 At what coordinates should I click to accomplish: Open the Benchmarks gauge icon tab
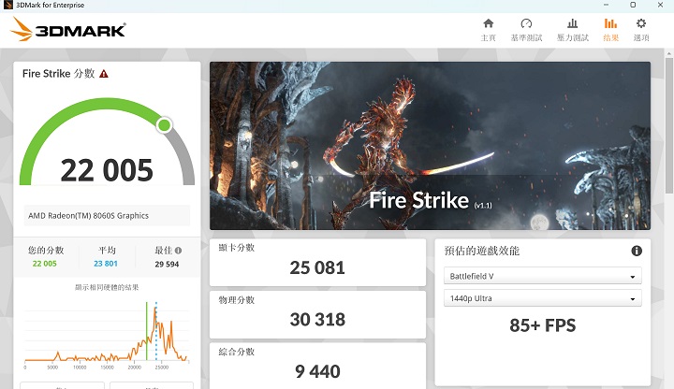coord(526,23)
